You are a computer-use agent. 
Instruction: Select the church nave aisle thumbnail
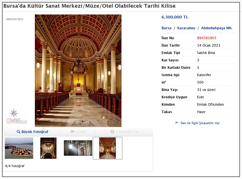[108, 148]
